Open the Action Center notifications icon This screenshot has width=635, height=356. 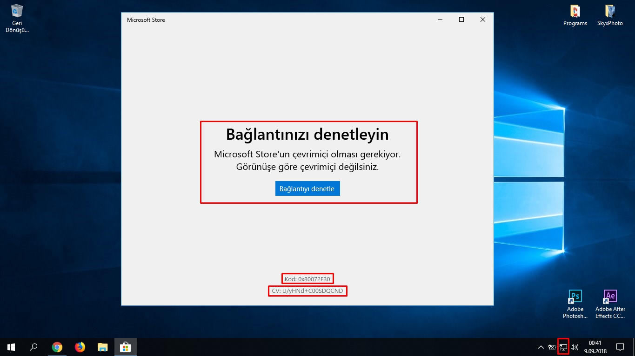coord(620,347)
